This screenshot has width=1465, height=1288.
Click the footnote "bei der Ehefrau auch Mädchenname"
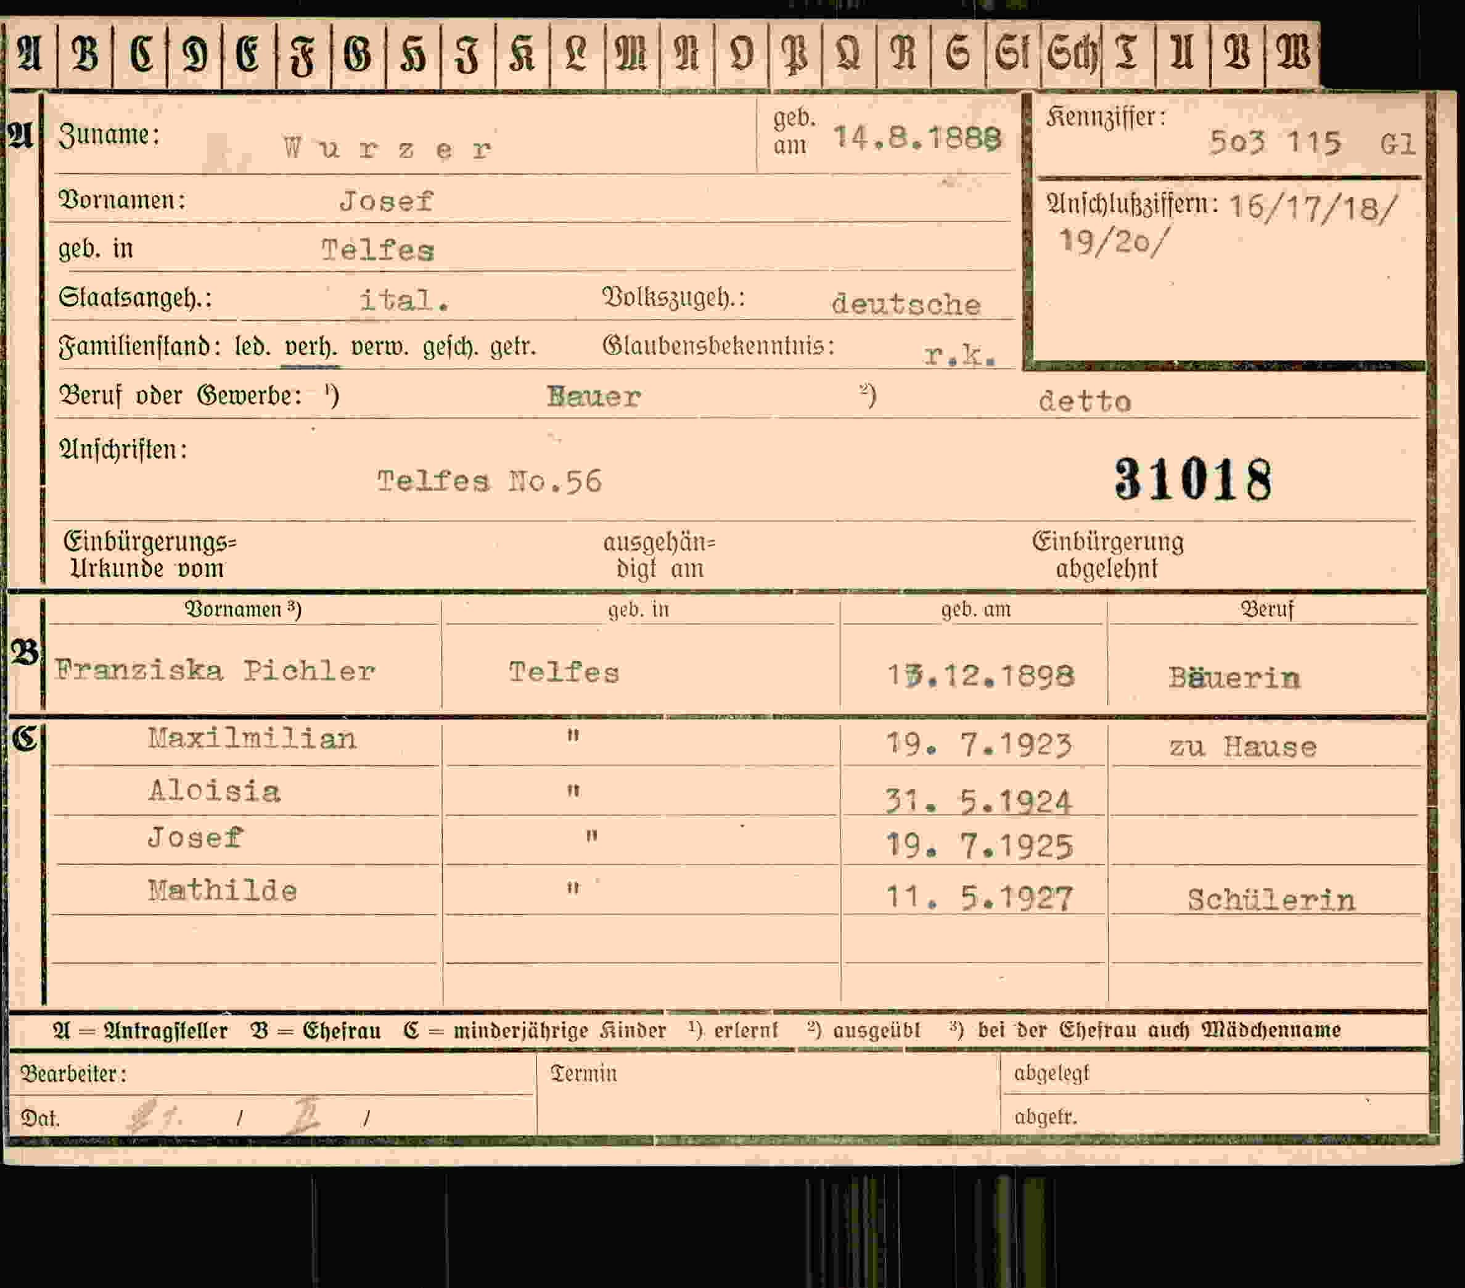(x=1159, y=1030)
